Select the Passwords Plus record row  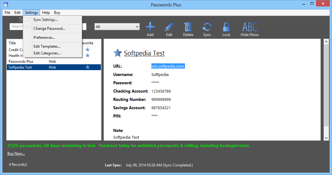(54, 62)
